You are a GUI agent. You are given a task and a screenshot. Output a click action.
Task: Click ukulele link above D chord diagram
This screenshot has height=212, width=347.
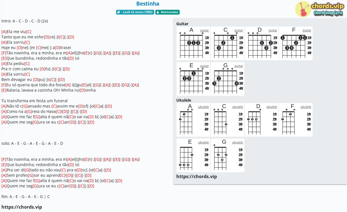coord(272,107)
